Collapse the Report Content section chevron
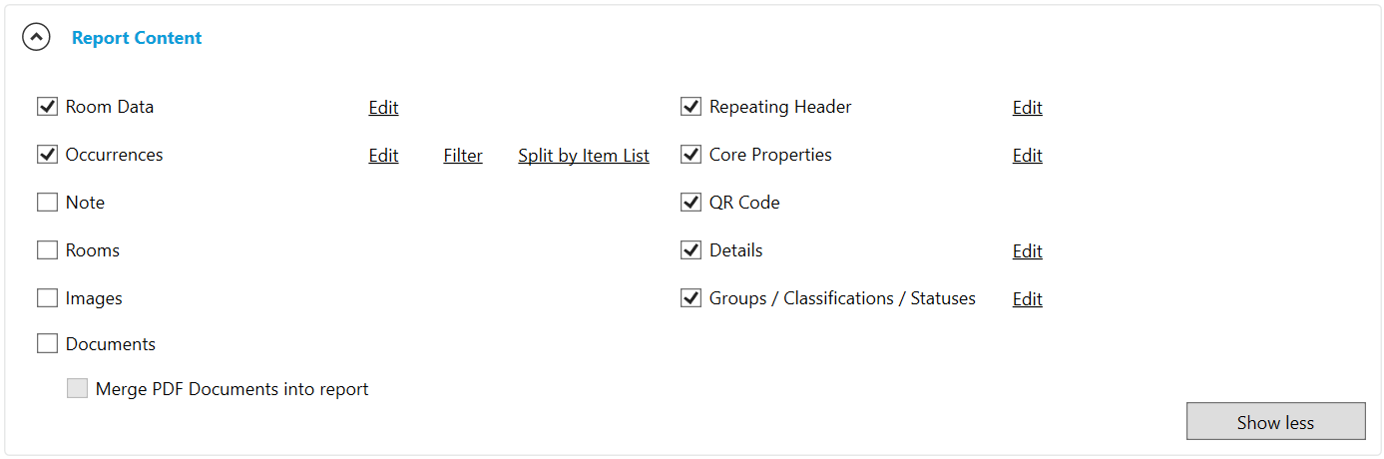Image resolution: width=1384 pixels, height=459 pixels. click(x=37, y=38)
